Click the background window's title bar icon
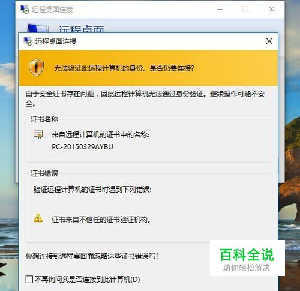Viewport: 300px width, 291px height. pyautogui.click(x=25, y=9)
